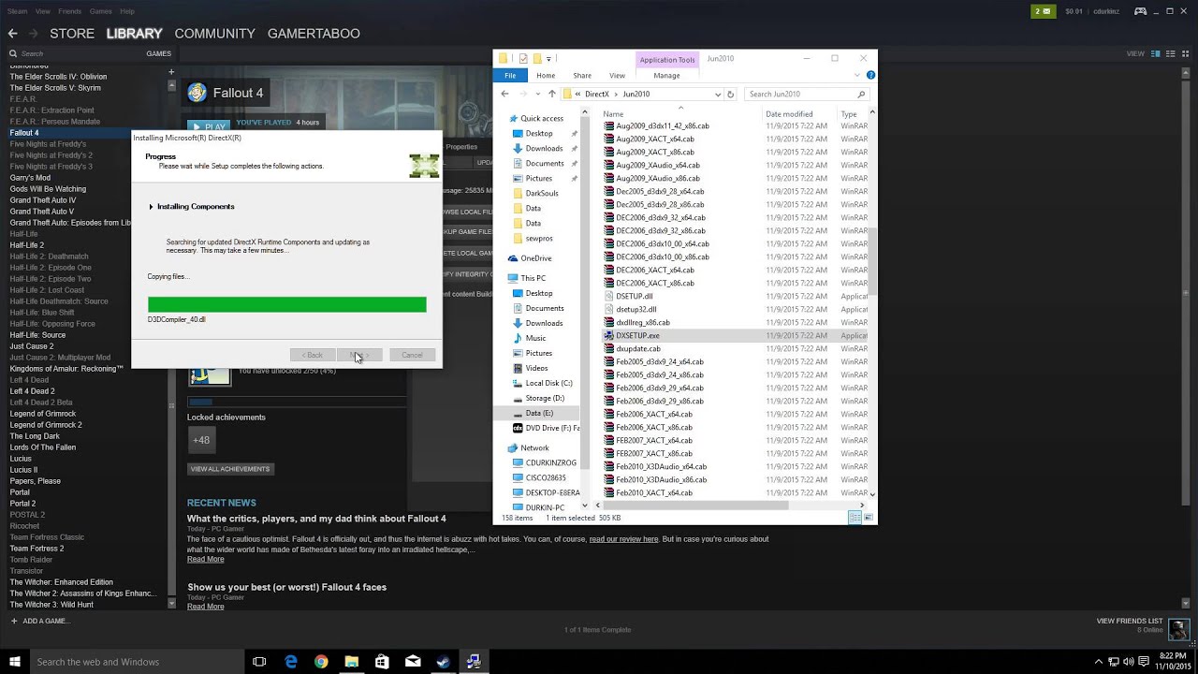Open the GAMERTABOO profile tab
The image size is (1198, 674).
[314, 34]
